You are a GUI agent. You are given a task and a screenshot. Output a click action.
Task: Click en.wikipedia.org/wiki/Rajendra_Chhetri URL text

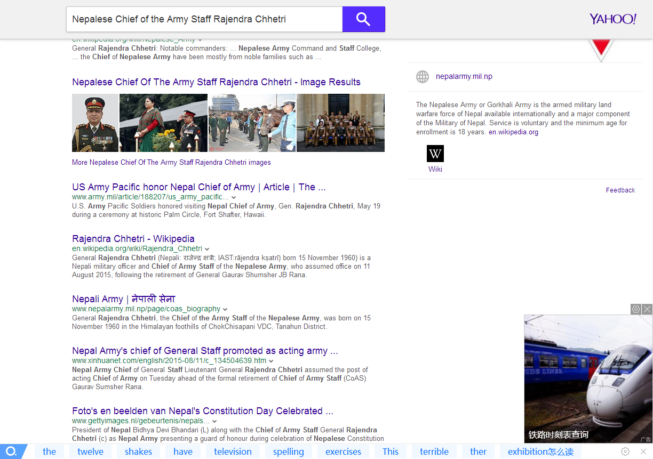click(x=137, y=249)
